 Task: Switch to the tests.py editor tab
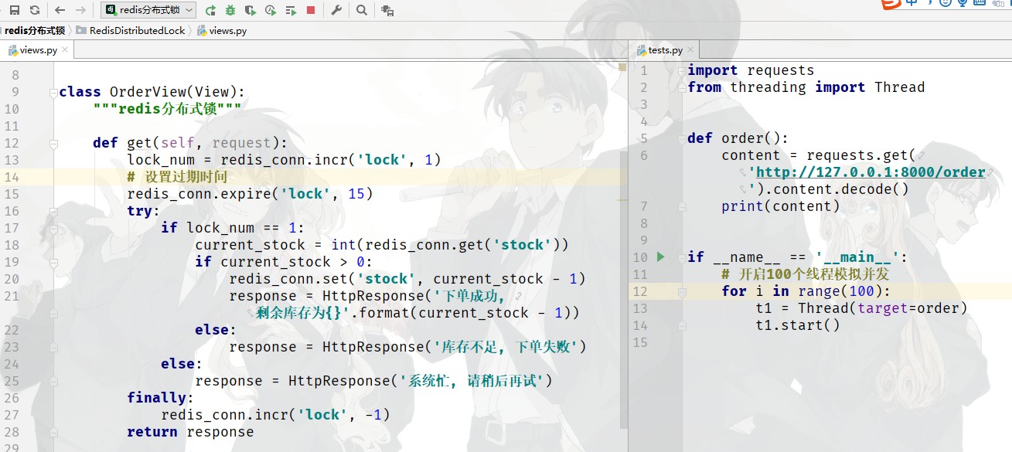[665, 50]
